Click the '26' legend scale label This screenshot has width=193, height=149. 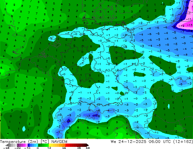pyautogui.click(x=64, y=148)
